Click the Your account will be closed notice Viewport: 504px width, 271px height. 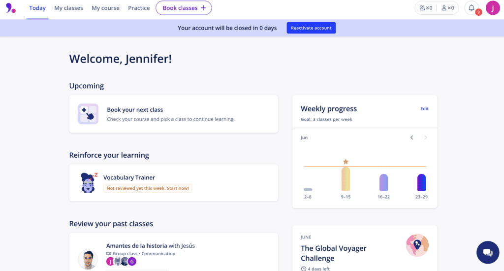coord(227,28)
